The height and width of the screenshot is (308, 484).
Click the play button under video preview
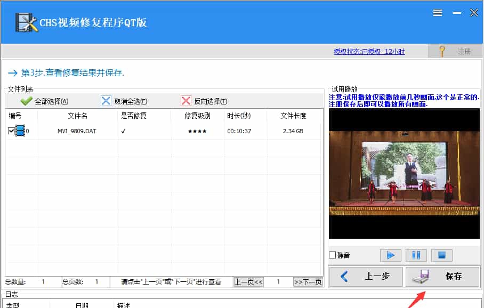(x=390, y=255)
